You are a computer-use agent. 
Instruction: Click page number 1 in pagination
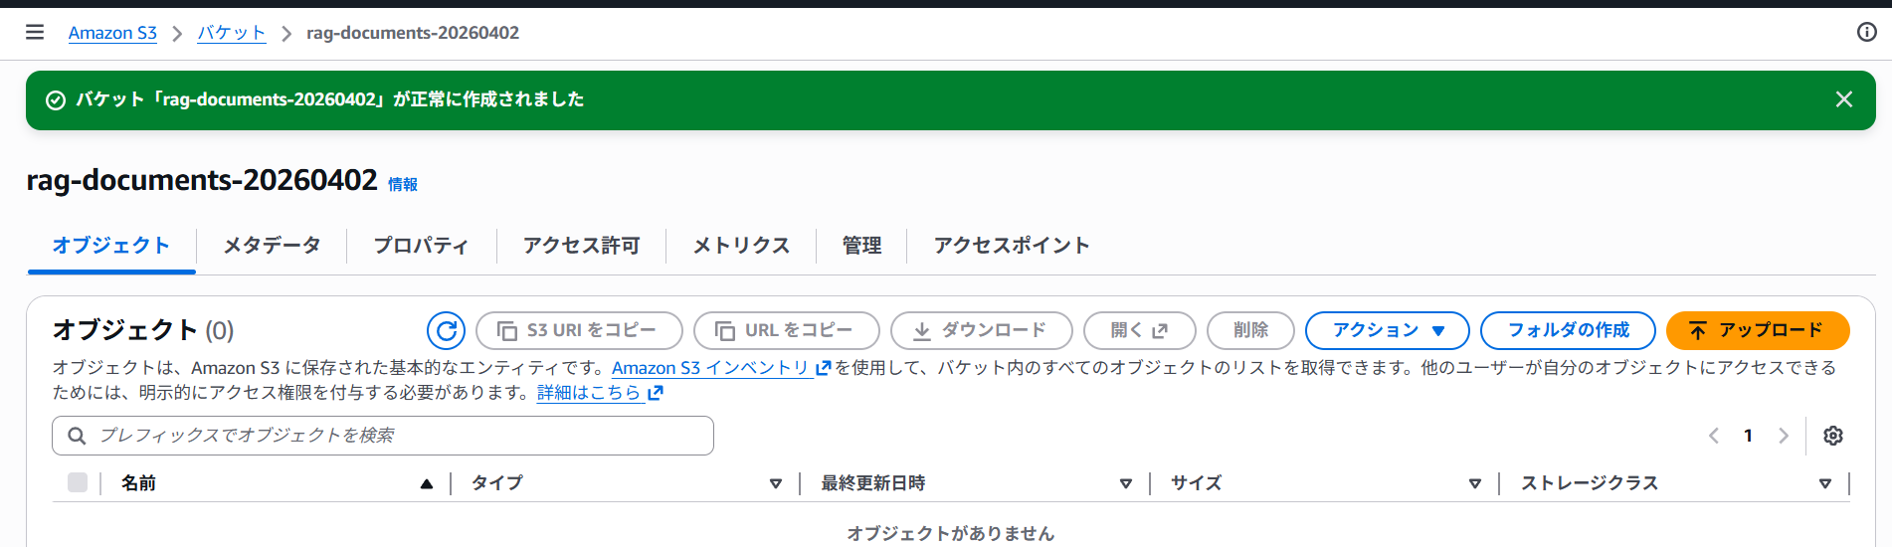pos(1748,436)
